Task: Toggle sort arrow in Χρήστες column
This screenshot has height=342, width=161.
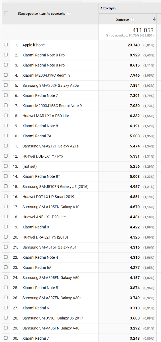Action: coord(154,19)
